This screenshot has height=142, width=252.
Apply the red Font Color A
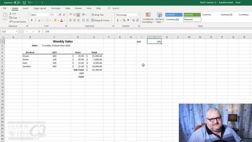click(x=61, y=20)
